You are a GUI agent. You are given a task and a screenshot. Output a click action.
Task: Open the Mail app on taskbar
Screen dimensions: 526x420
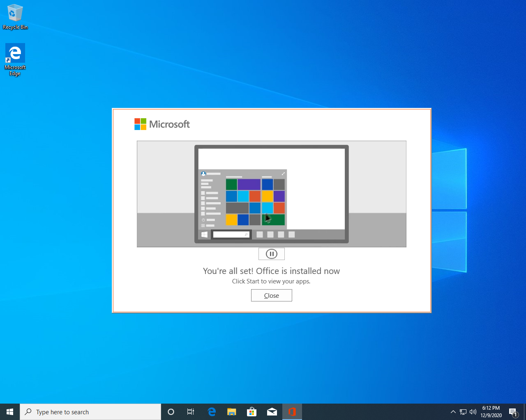272,412
